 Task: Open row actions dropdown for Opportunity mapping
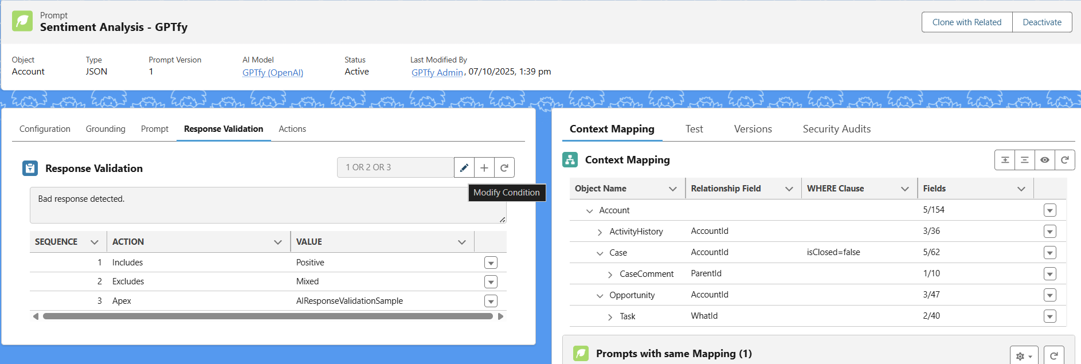tap(1049, 295)
